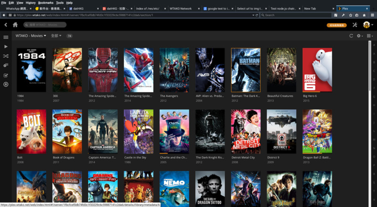Screen dimensions: 377x207
Task: Click the Shuffle icon in sidebar
Action: (x=6, y=56)
